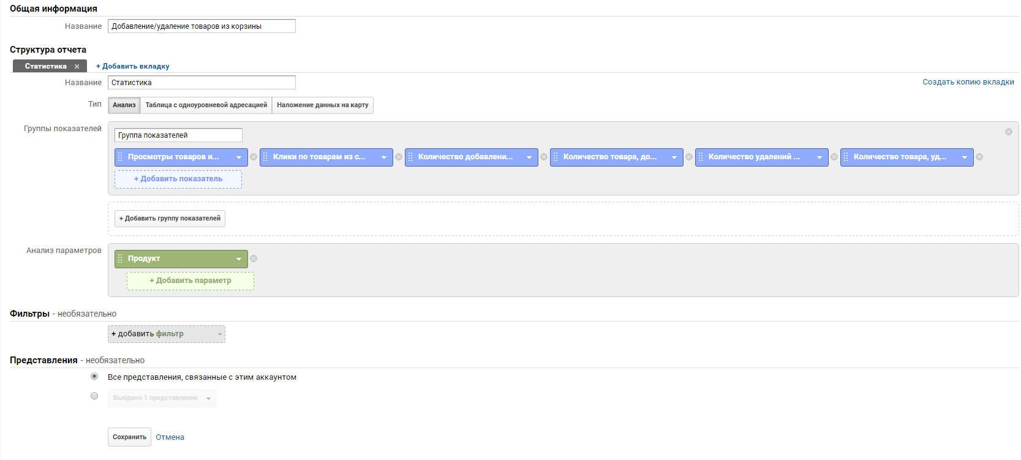This screenshot has width=1021, height=460.
Task: Click Создать копию вкладки link
Action: pyautogui.click(x=968, y=82)
